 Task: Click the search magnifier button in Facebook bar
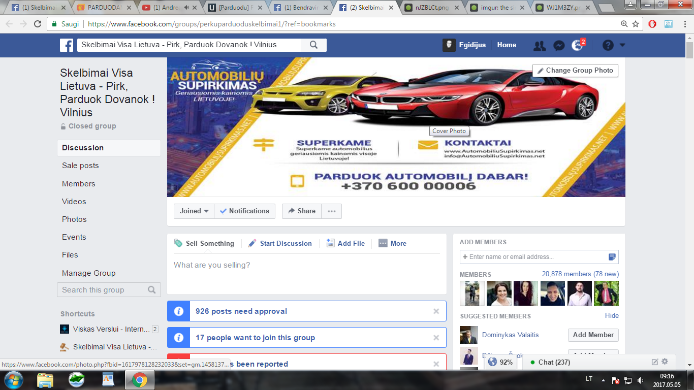click(314, 45)
